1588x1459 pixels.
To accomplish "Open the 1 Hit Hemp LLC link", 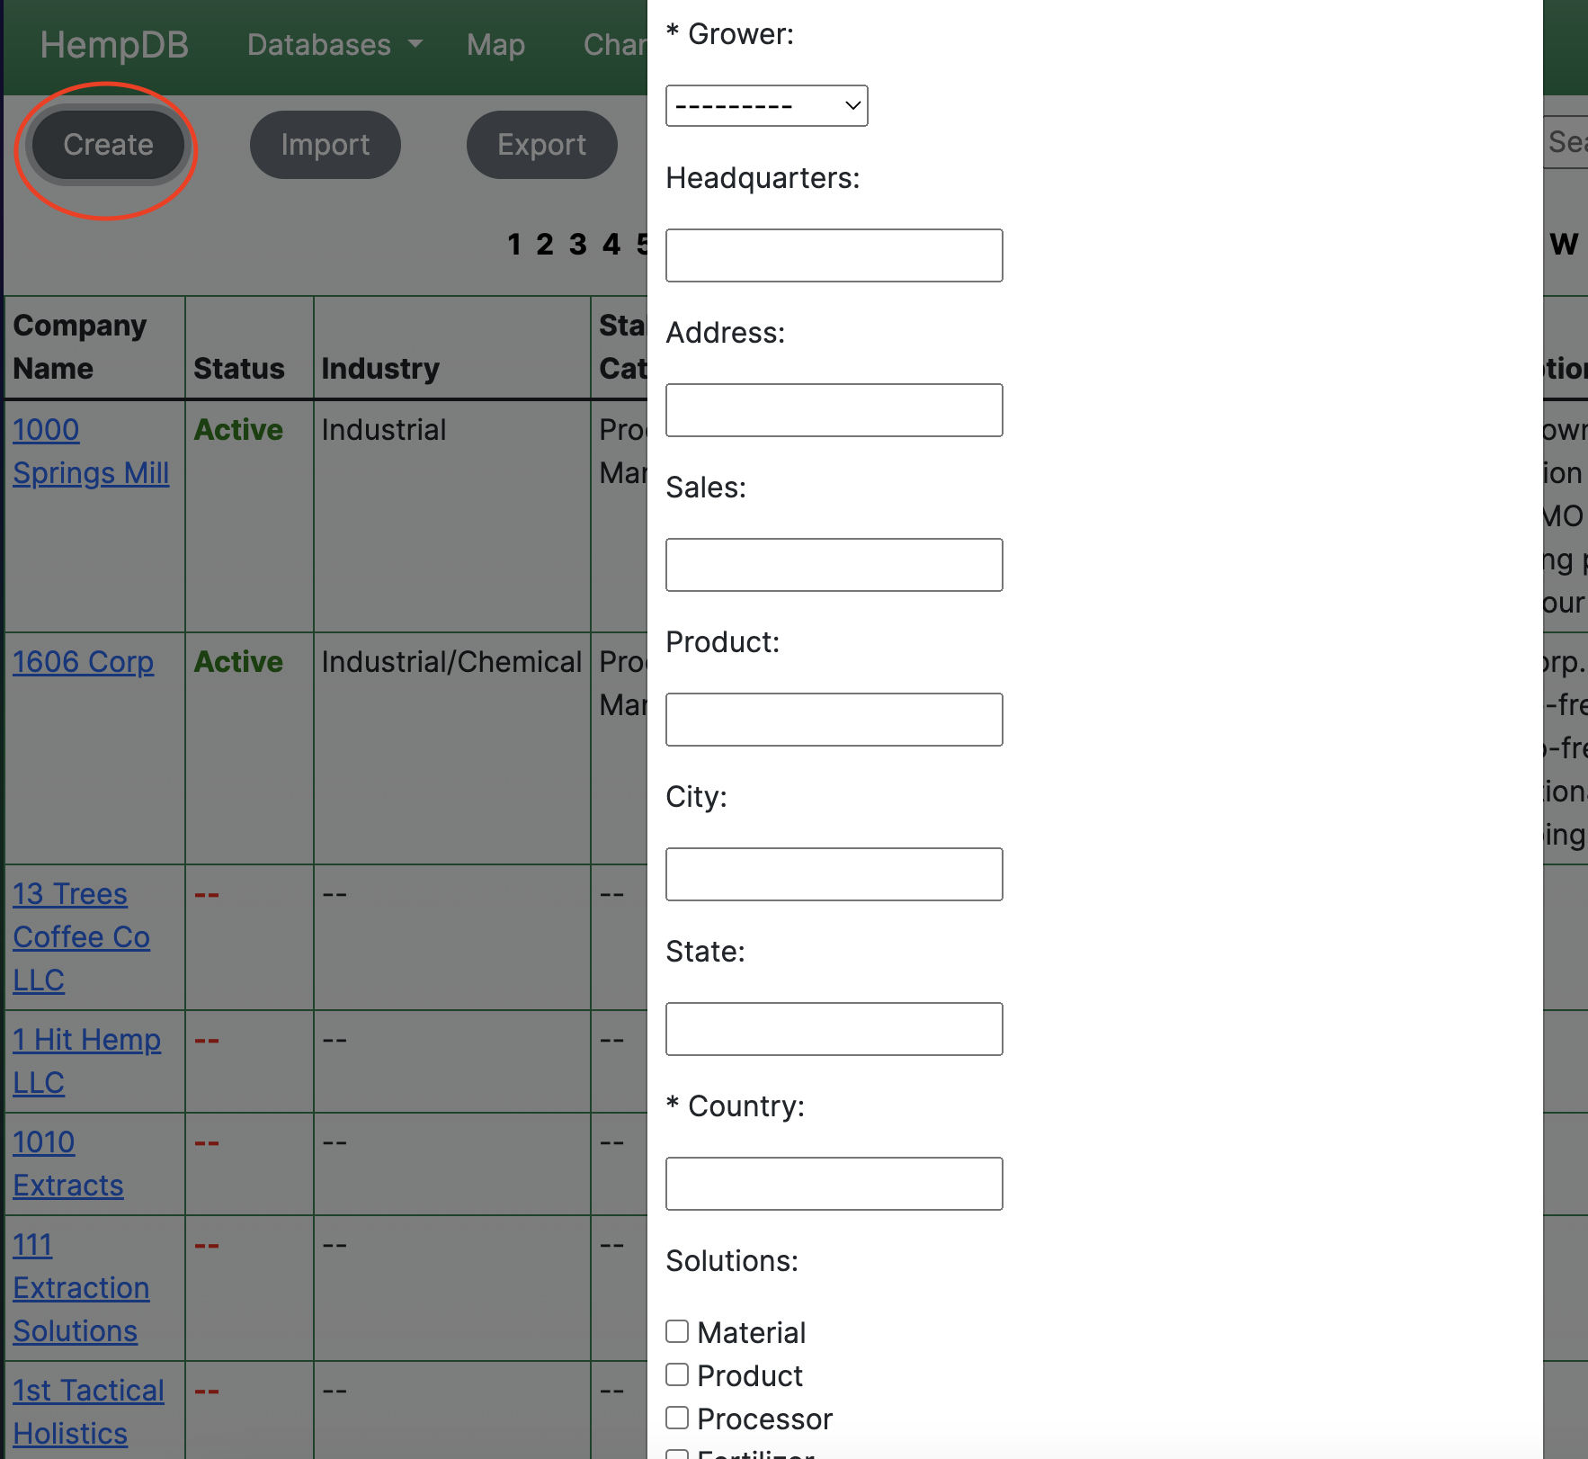I will [86, 1061].
